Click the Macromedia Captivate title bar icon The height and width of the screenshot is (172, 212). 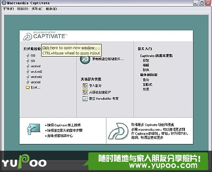pyautogui.click(x=4, y=3)
